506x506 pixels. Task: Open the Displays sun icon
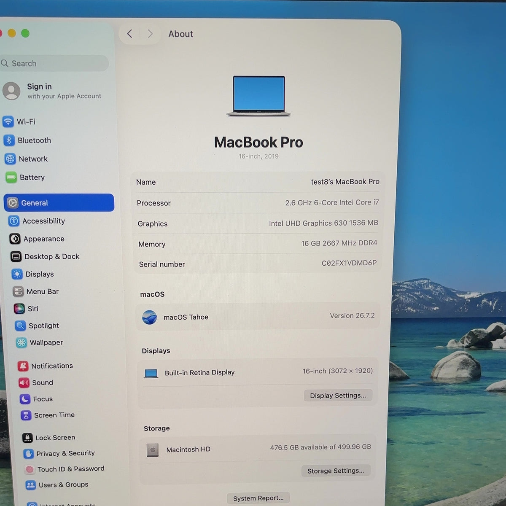coord(17,274)
